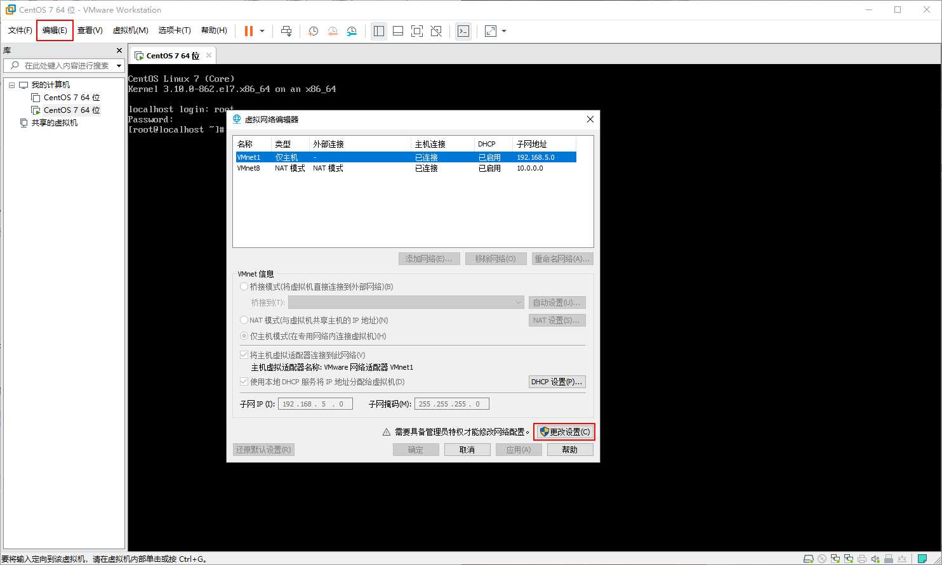The height and width of the screenshot is (565, 942).
Task: Click the printer status bar icon
Action: [863, 559]
